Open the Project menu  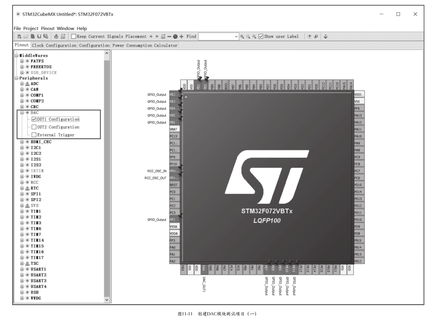[31, 28]
